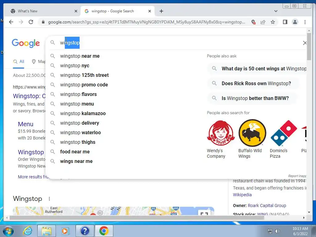316x237 pixels.
Task: Open Windows Explorer folder on taskbar
Action: (47, 231)
